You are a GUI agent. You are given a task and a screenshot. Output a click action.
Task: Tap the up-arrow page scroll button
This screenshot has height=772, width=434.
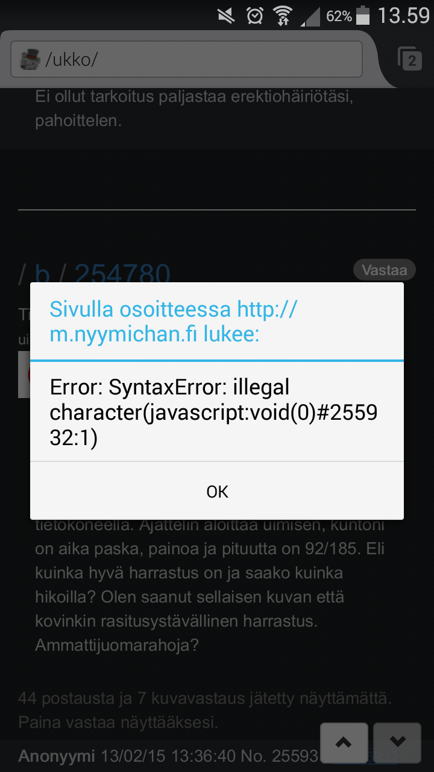pyautogui.click(x=344, y=743)
